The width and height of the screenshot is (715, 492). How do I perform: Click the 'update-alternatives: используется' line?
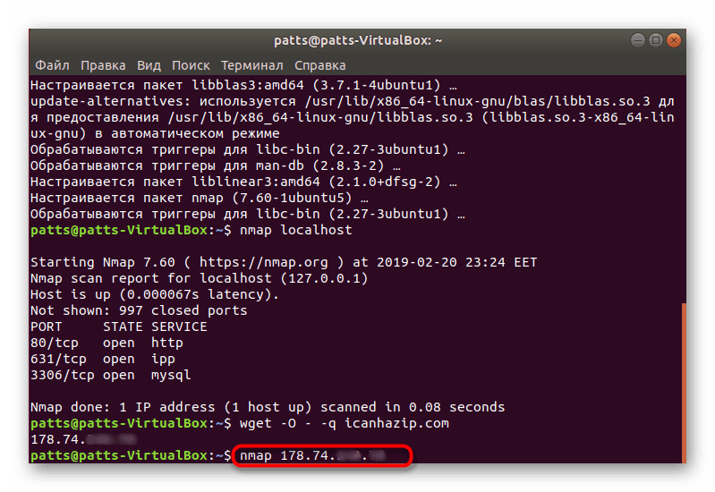[352, 101]
